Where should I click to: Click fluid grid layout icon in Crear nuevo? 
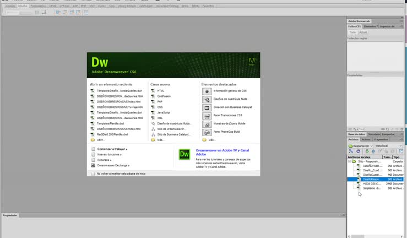coord(153,123)
